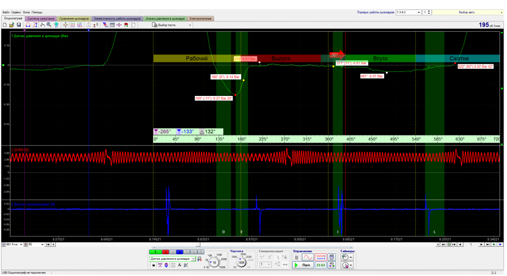Open the Синхронизация channel dropdown
This screenshot has width=507, height=276.
click(265, 264)
